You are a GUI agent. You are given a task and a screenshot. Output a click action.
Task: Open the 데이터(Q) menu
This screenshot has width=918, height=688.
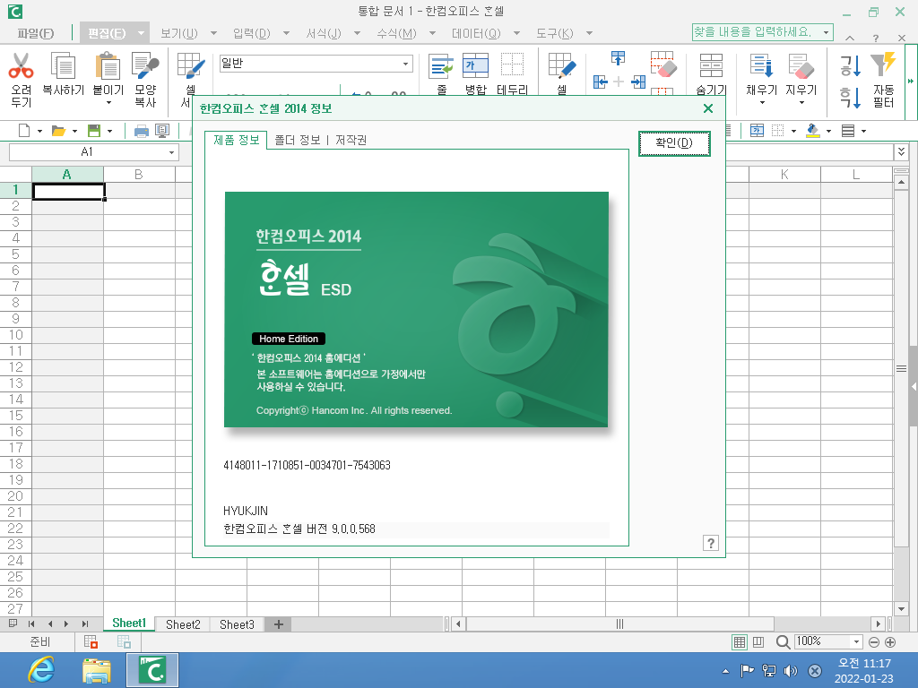(x=476, y=33)
